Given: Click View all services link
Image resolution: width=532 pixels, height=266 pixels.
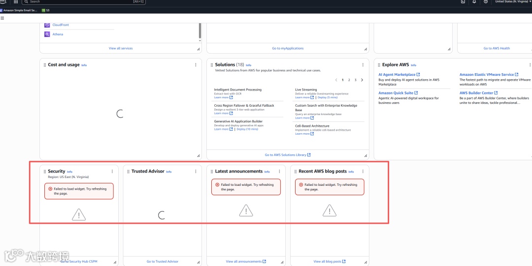Looking at the screenshot, I should (121, 49).
